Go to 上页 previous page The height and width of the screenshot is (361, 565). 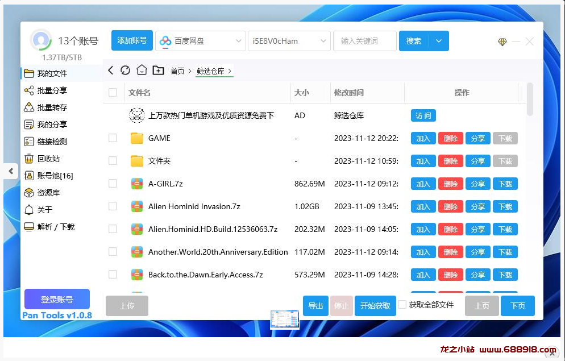point(482,306)
